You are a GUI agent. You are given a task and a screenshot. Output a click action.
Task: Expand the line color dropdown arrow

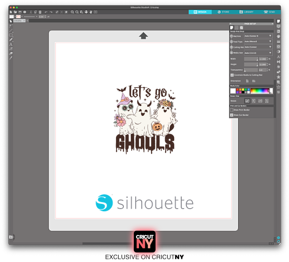click(22, 16)
